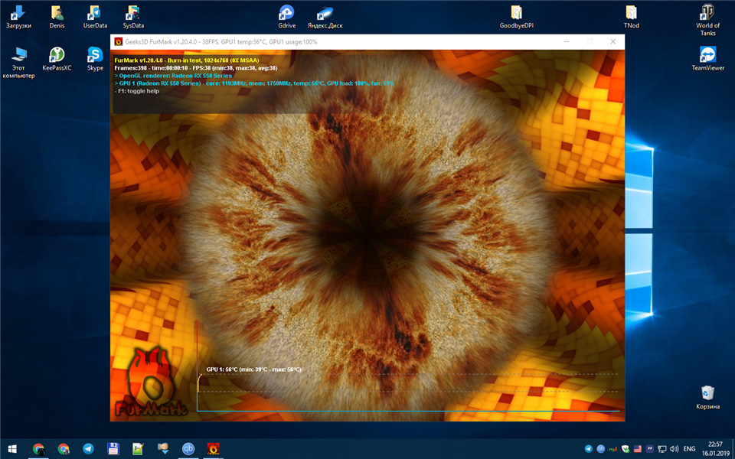Open the second Chrome taskbar icon

click(64, 449)
